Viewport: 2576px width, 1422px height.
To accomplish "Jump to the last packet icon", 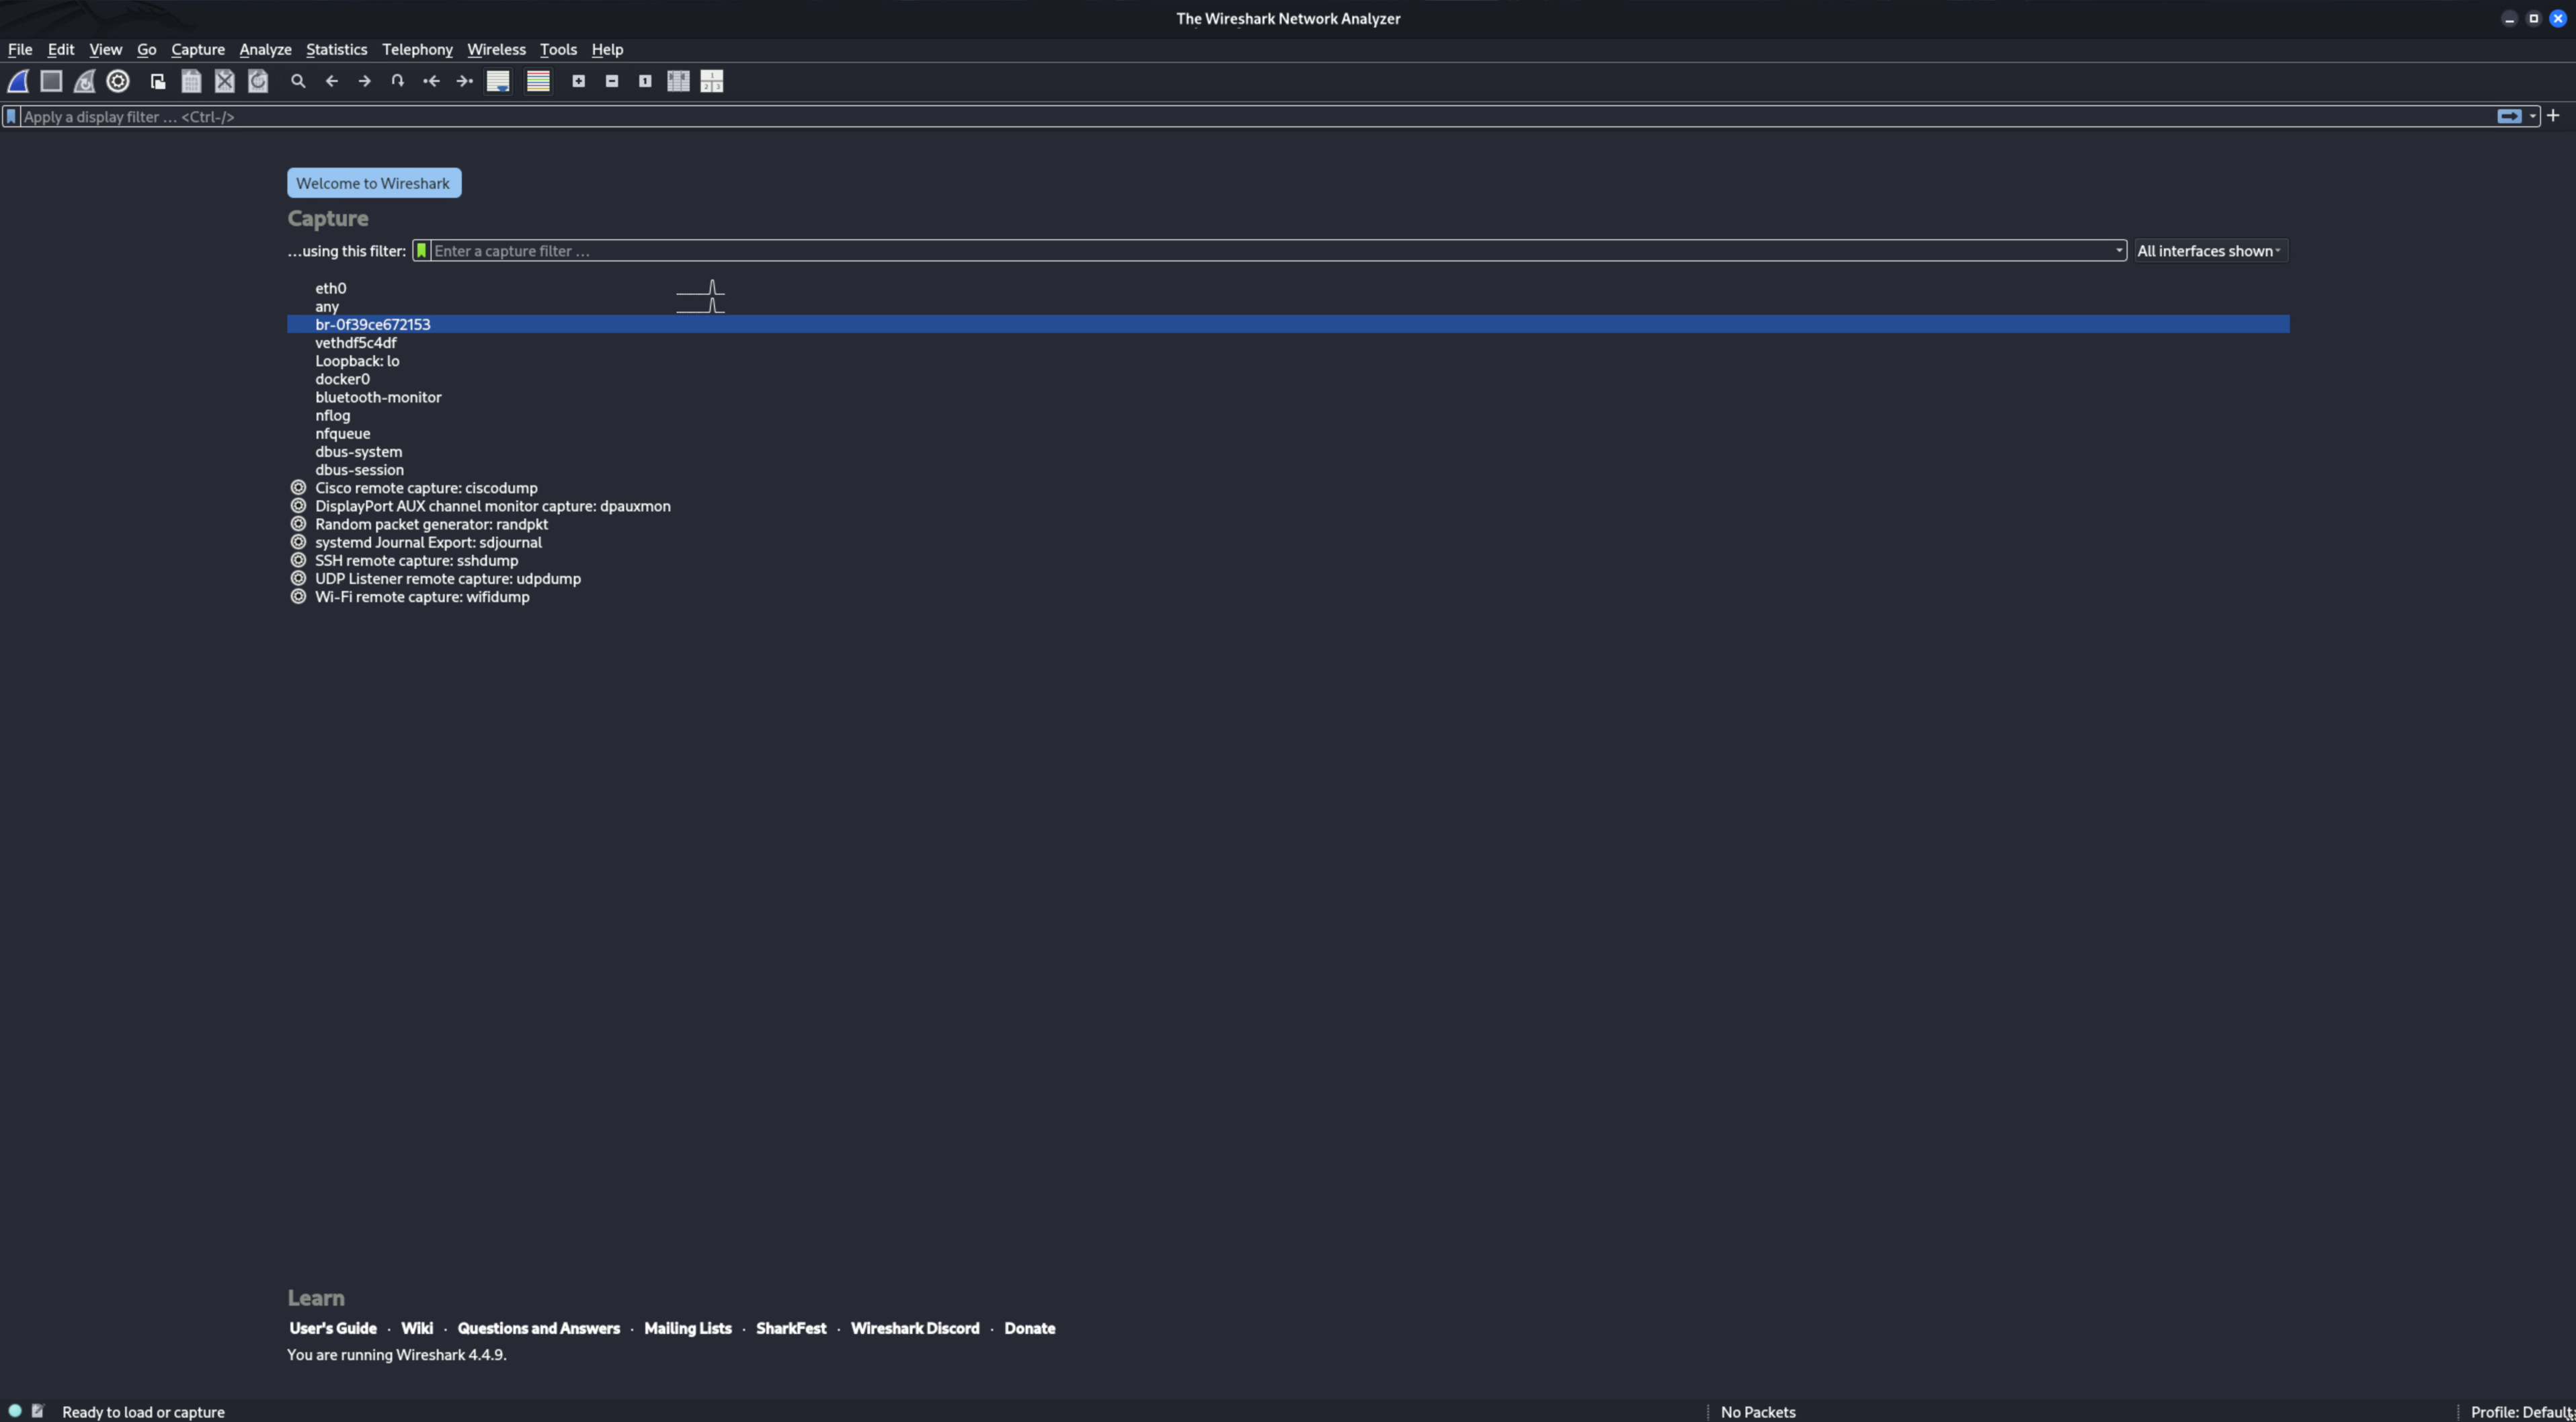I will click(465, 81).
